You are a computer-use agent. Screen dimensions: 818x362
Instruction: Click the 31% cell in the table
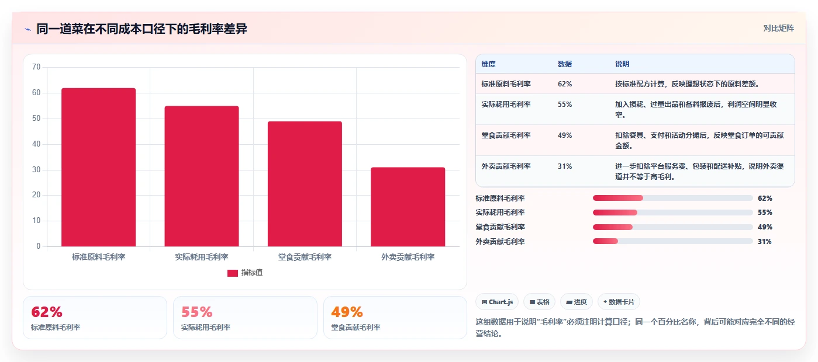(x=565, y=166)
